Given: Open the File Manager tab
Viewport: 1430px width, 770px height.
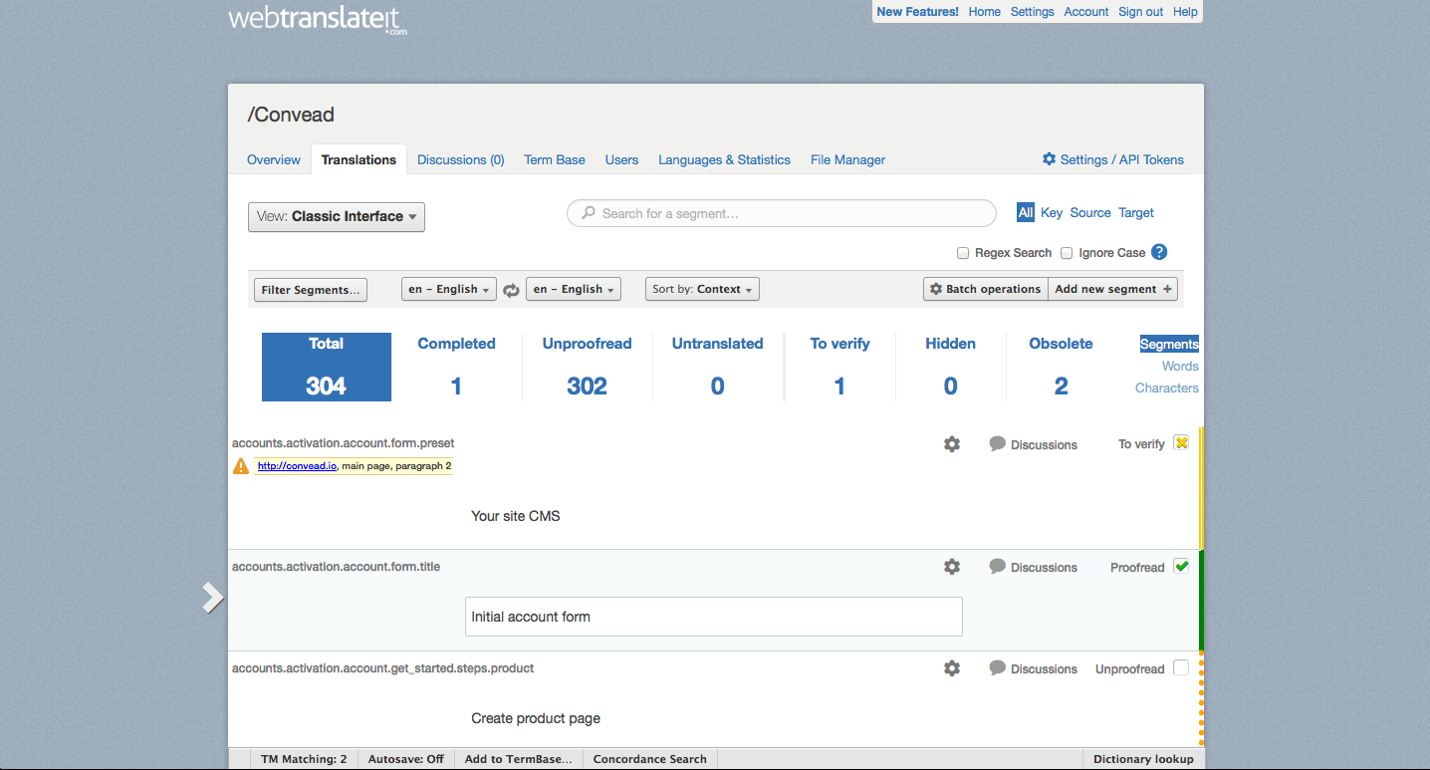Looking at the screenshot, I should tap(847, 159).
